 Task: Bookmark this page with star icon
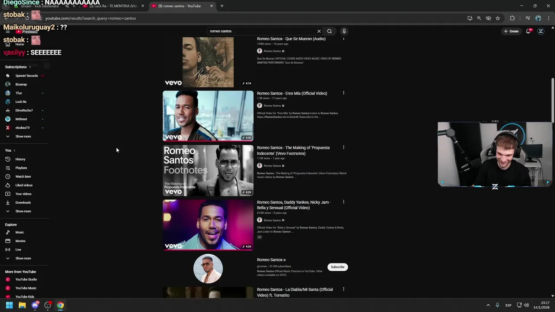(x=498, y=18)
